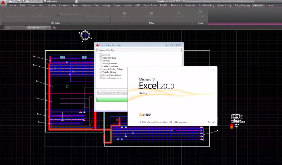The image size is (282, 165).
Task: Uncheck the Solar Module column checkbox
Action: click(101, 57)
